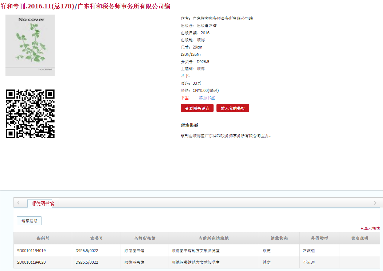Click the 条码号 column header

pyautogui.click(x=43, y=238)
